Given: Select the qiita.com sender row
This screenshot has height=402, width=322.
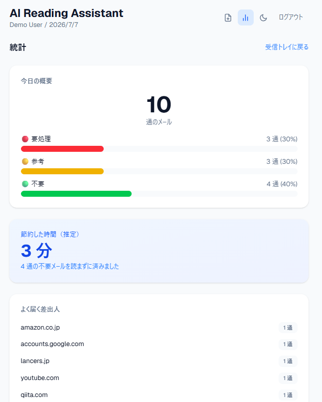Looking at the screenshot, I should tap(159, 395).
